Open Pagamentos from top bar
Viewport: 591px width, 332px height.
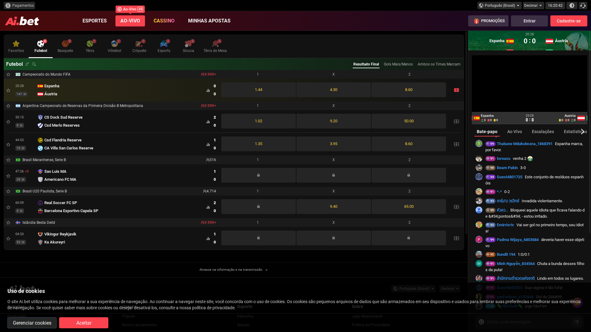19,6
